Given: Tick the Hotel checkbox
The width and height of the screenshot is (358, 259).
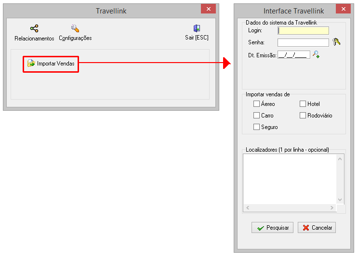Looking at the screenshot, I should point(303,104).
